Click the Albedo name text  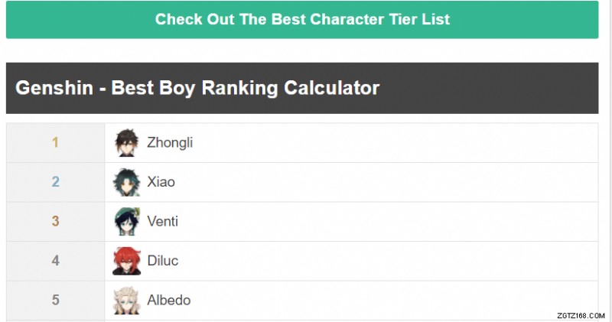click(x=168, y=301)
